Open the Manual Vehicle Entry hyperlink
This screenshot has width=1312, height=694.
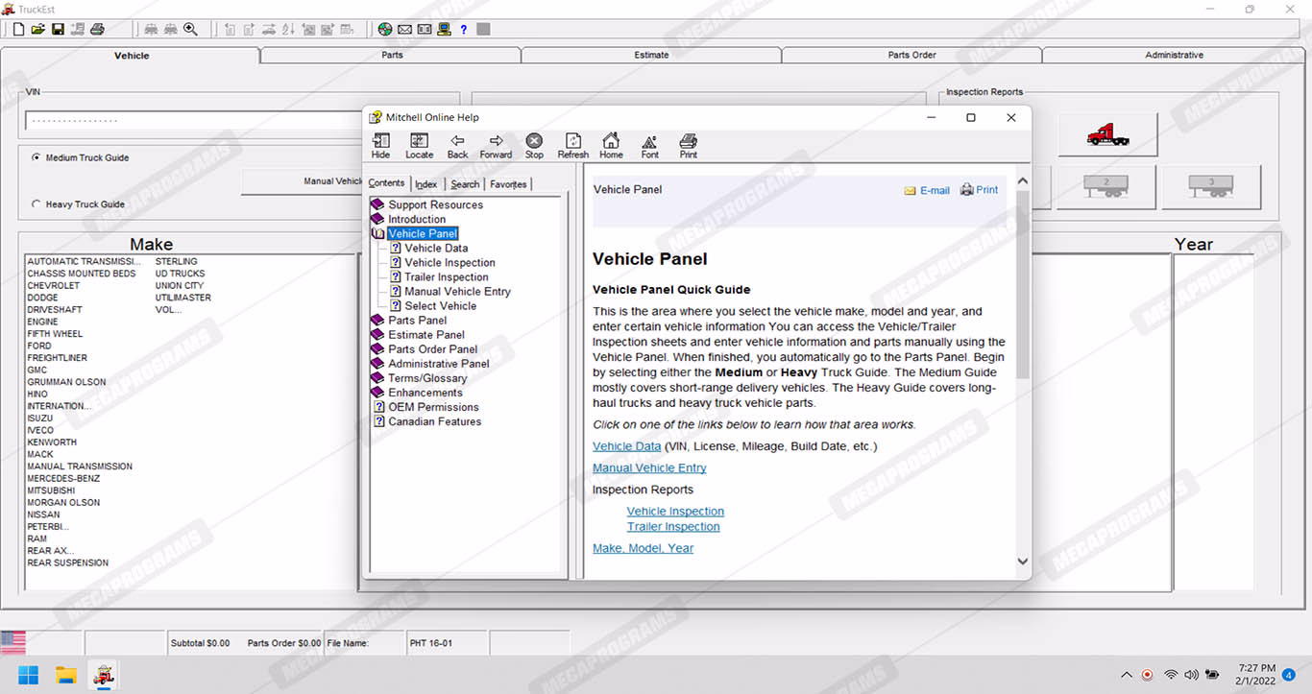[649, 467]
